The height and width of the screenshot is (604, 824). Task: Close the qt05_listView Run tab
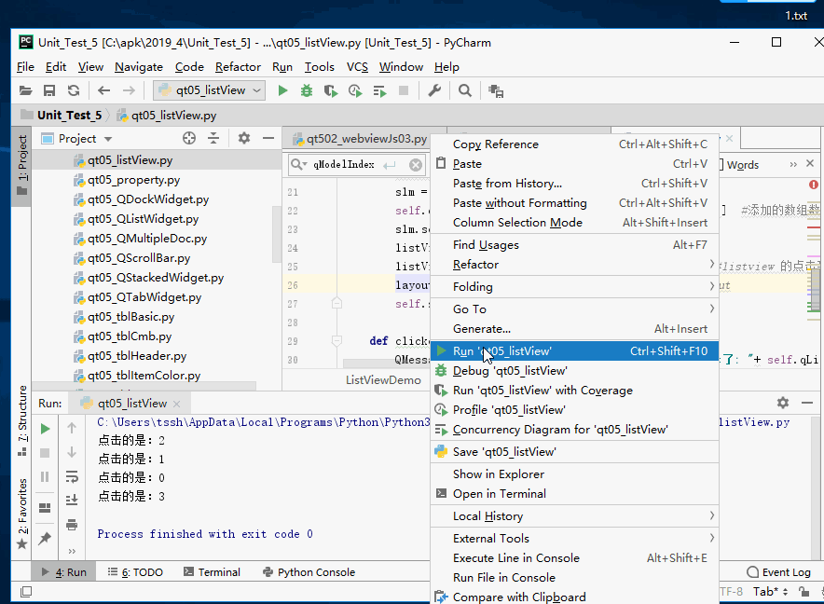[x=177, y=404]
